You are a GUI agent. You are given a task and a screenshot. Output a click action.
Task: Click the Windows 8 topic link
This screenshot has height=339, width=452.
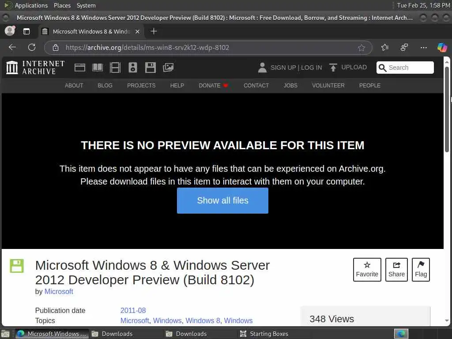click(x=203, y=320)
